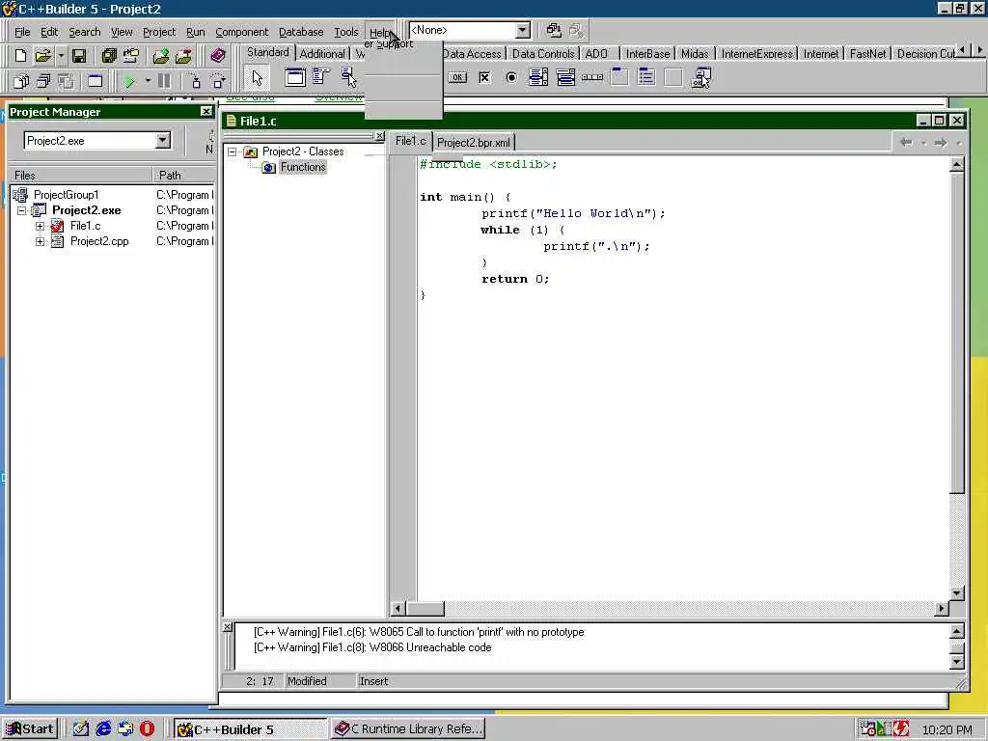The height and width of the screenshot is (741, 988).
Task: Collapse the Project2 - Classes node
Action: [x=232, y=151]
